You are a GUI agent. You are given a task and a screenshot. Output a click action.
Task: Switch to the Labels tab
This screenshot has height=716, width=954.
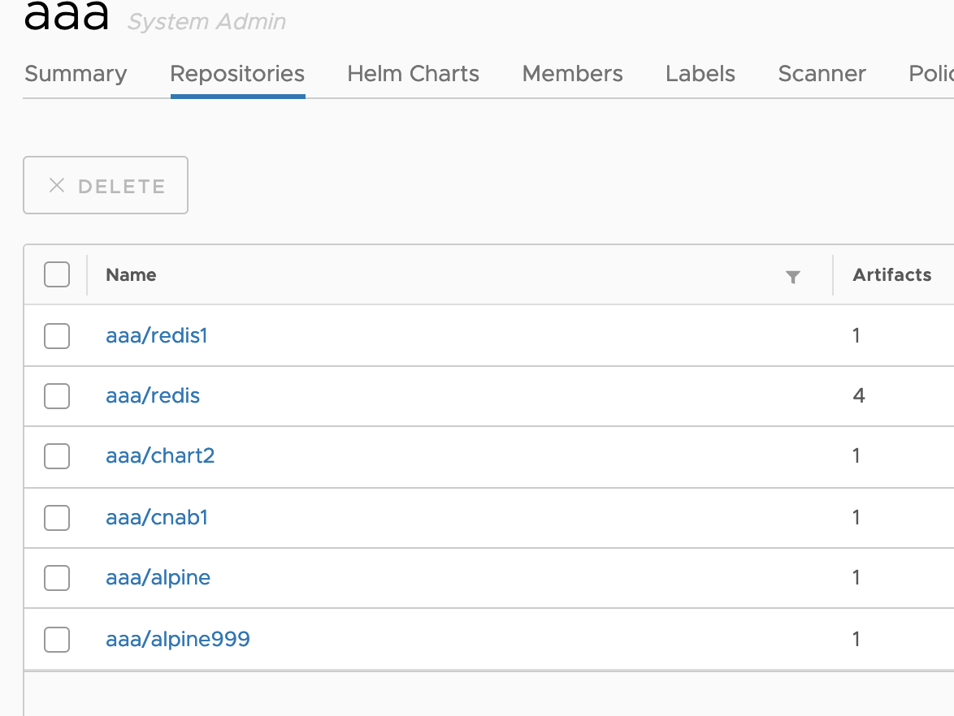[x=700, y=74]
